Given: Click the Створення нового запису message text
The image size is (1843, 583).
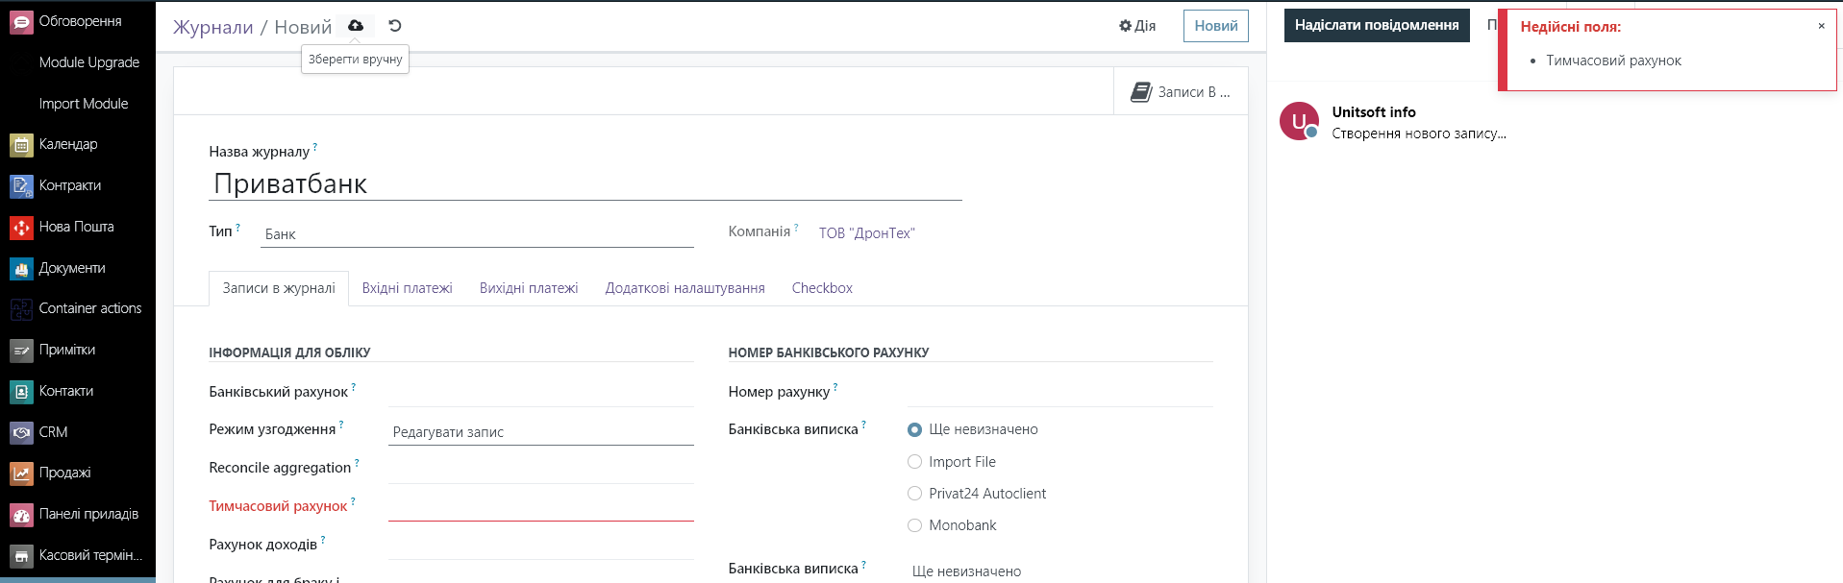Looking at the screenshot, I should pyautogui.click(x=1419, y=134).
